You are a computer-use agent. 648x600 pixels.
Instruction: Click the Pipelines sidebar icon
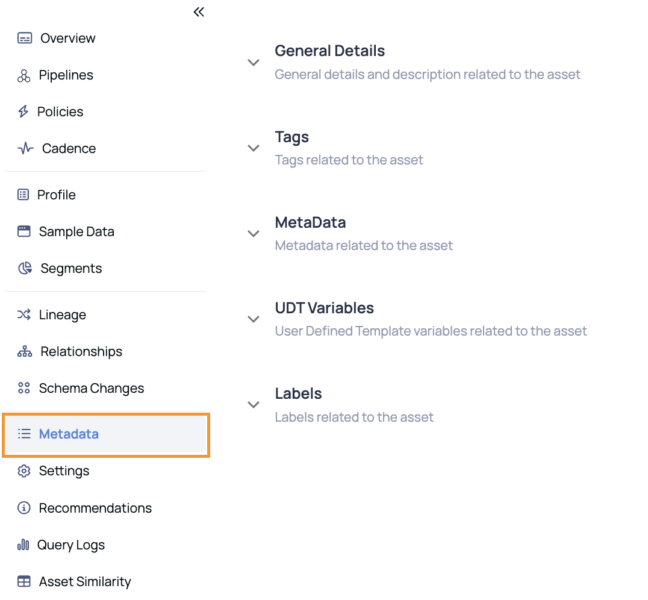24,76
